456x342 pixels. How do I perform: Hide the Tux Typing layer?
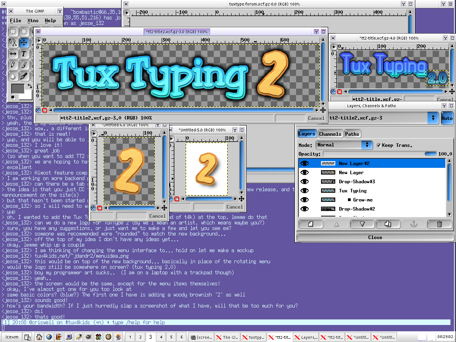[x=304, y=191]
